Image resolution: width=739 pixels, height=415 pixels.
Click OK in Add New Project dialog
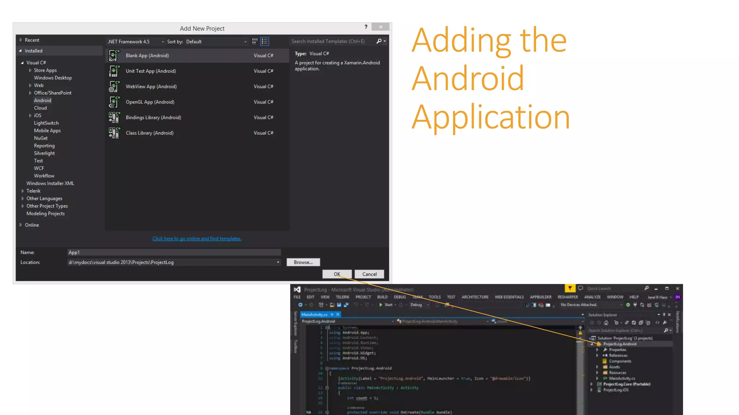pyautogui.click(x=337, y=274)
